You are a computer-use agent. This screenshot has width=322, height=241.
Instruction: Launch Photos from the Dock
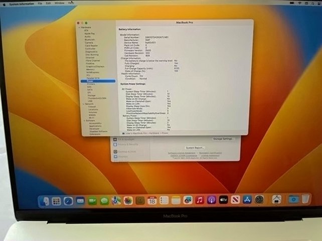[128, 200]
